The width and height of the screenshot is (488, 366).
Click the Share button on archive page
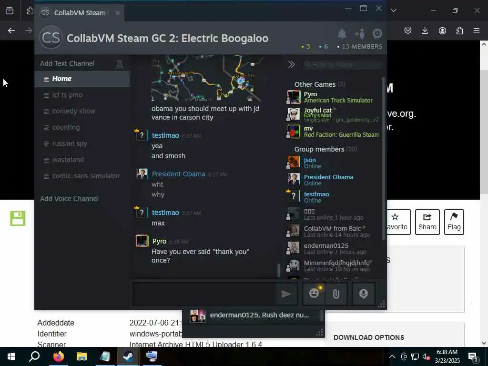coord(427,222)
